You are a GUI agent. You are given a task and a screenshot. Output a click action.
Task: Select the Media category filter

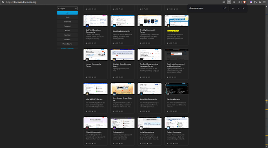coord(67,31)
